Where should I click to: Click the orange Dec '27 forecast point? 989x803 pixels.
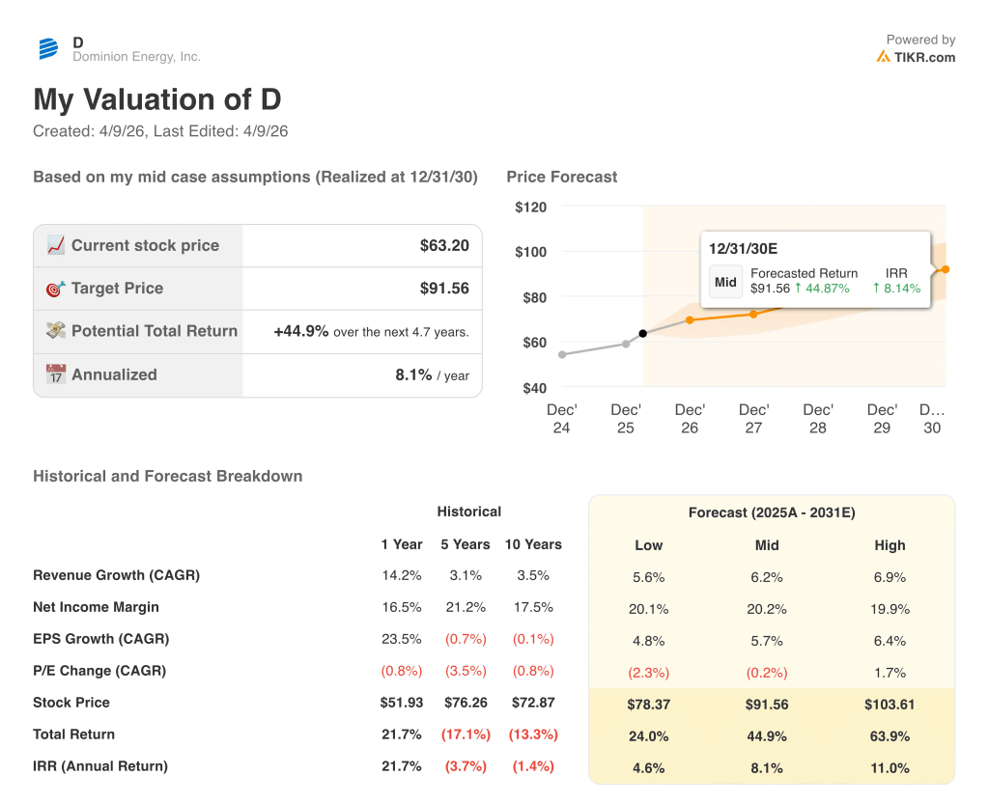(753, 314)
